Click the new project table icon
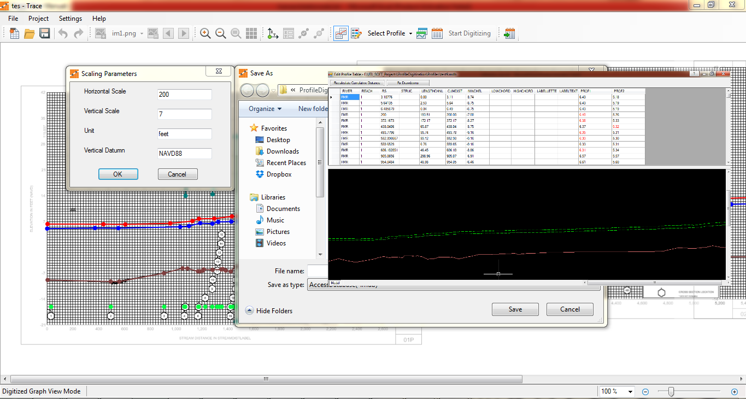Viewport: 746px width, 399px height. (x=15, y=33)
